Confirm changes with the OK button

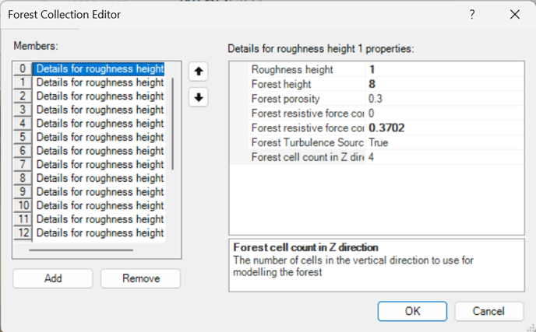(412, 311)
